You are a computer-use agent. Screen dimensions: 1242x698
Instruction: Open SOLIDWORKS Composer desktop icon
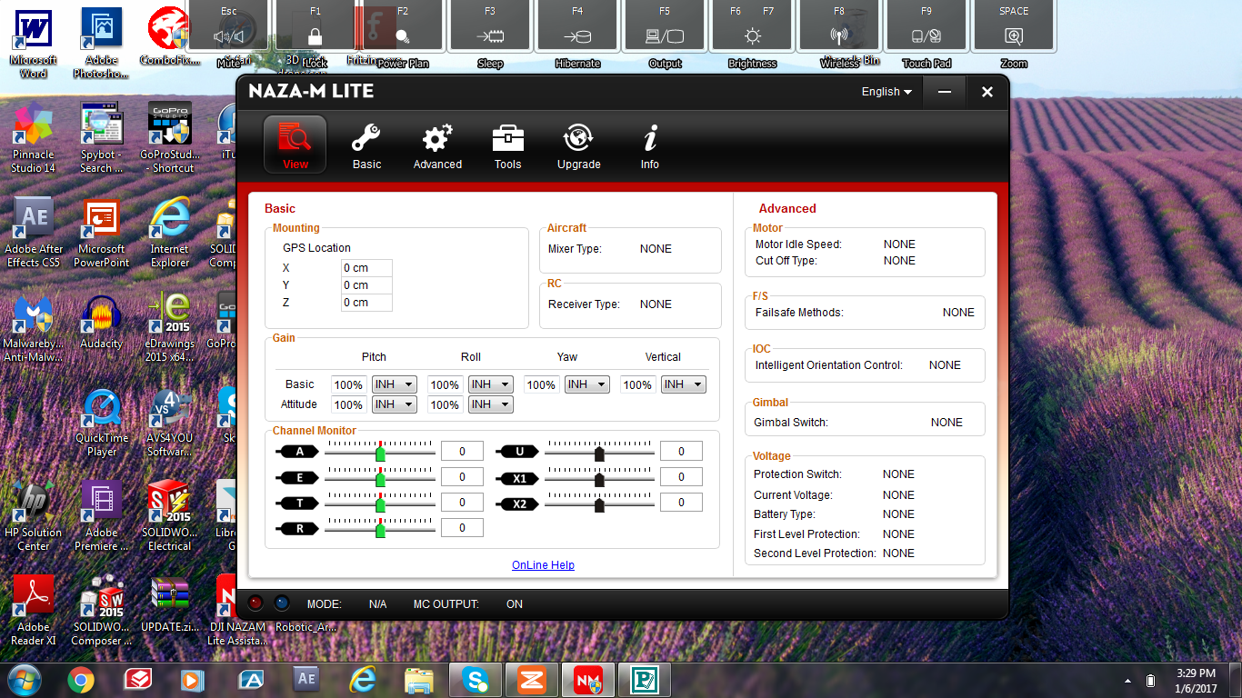[102, 611]
